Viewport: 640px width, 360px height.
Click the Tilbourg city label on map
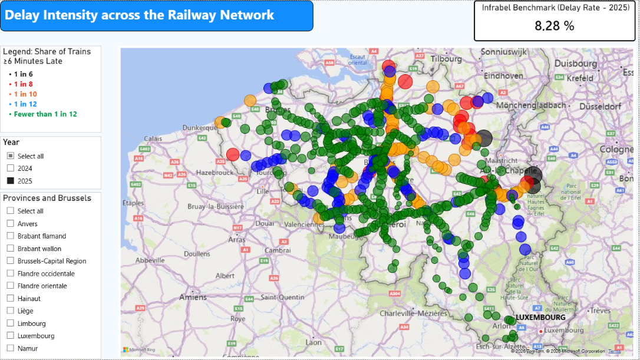446,58
